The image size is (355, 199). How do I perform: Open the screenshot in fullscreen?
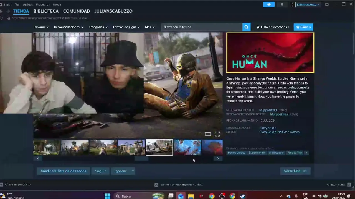(217, 134)
